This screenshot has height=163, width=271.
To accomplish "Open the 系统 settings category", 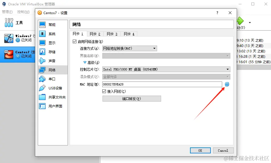I will point(53,34).
